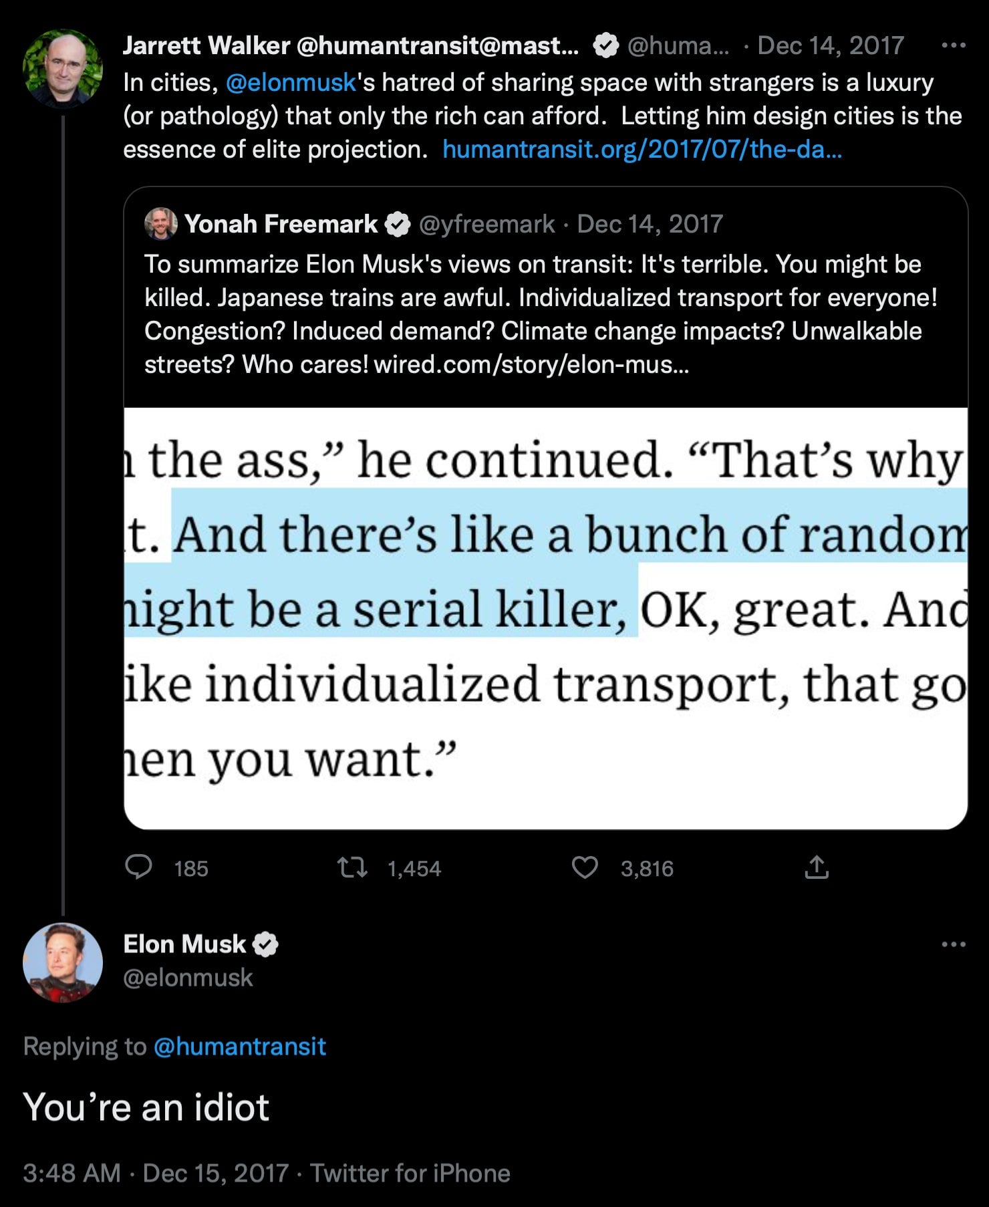Viewport: 989px width, 1207px height.
Task: Click Yonah Freemark's verified checkmark
Action: click(x=397, y=224)
